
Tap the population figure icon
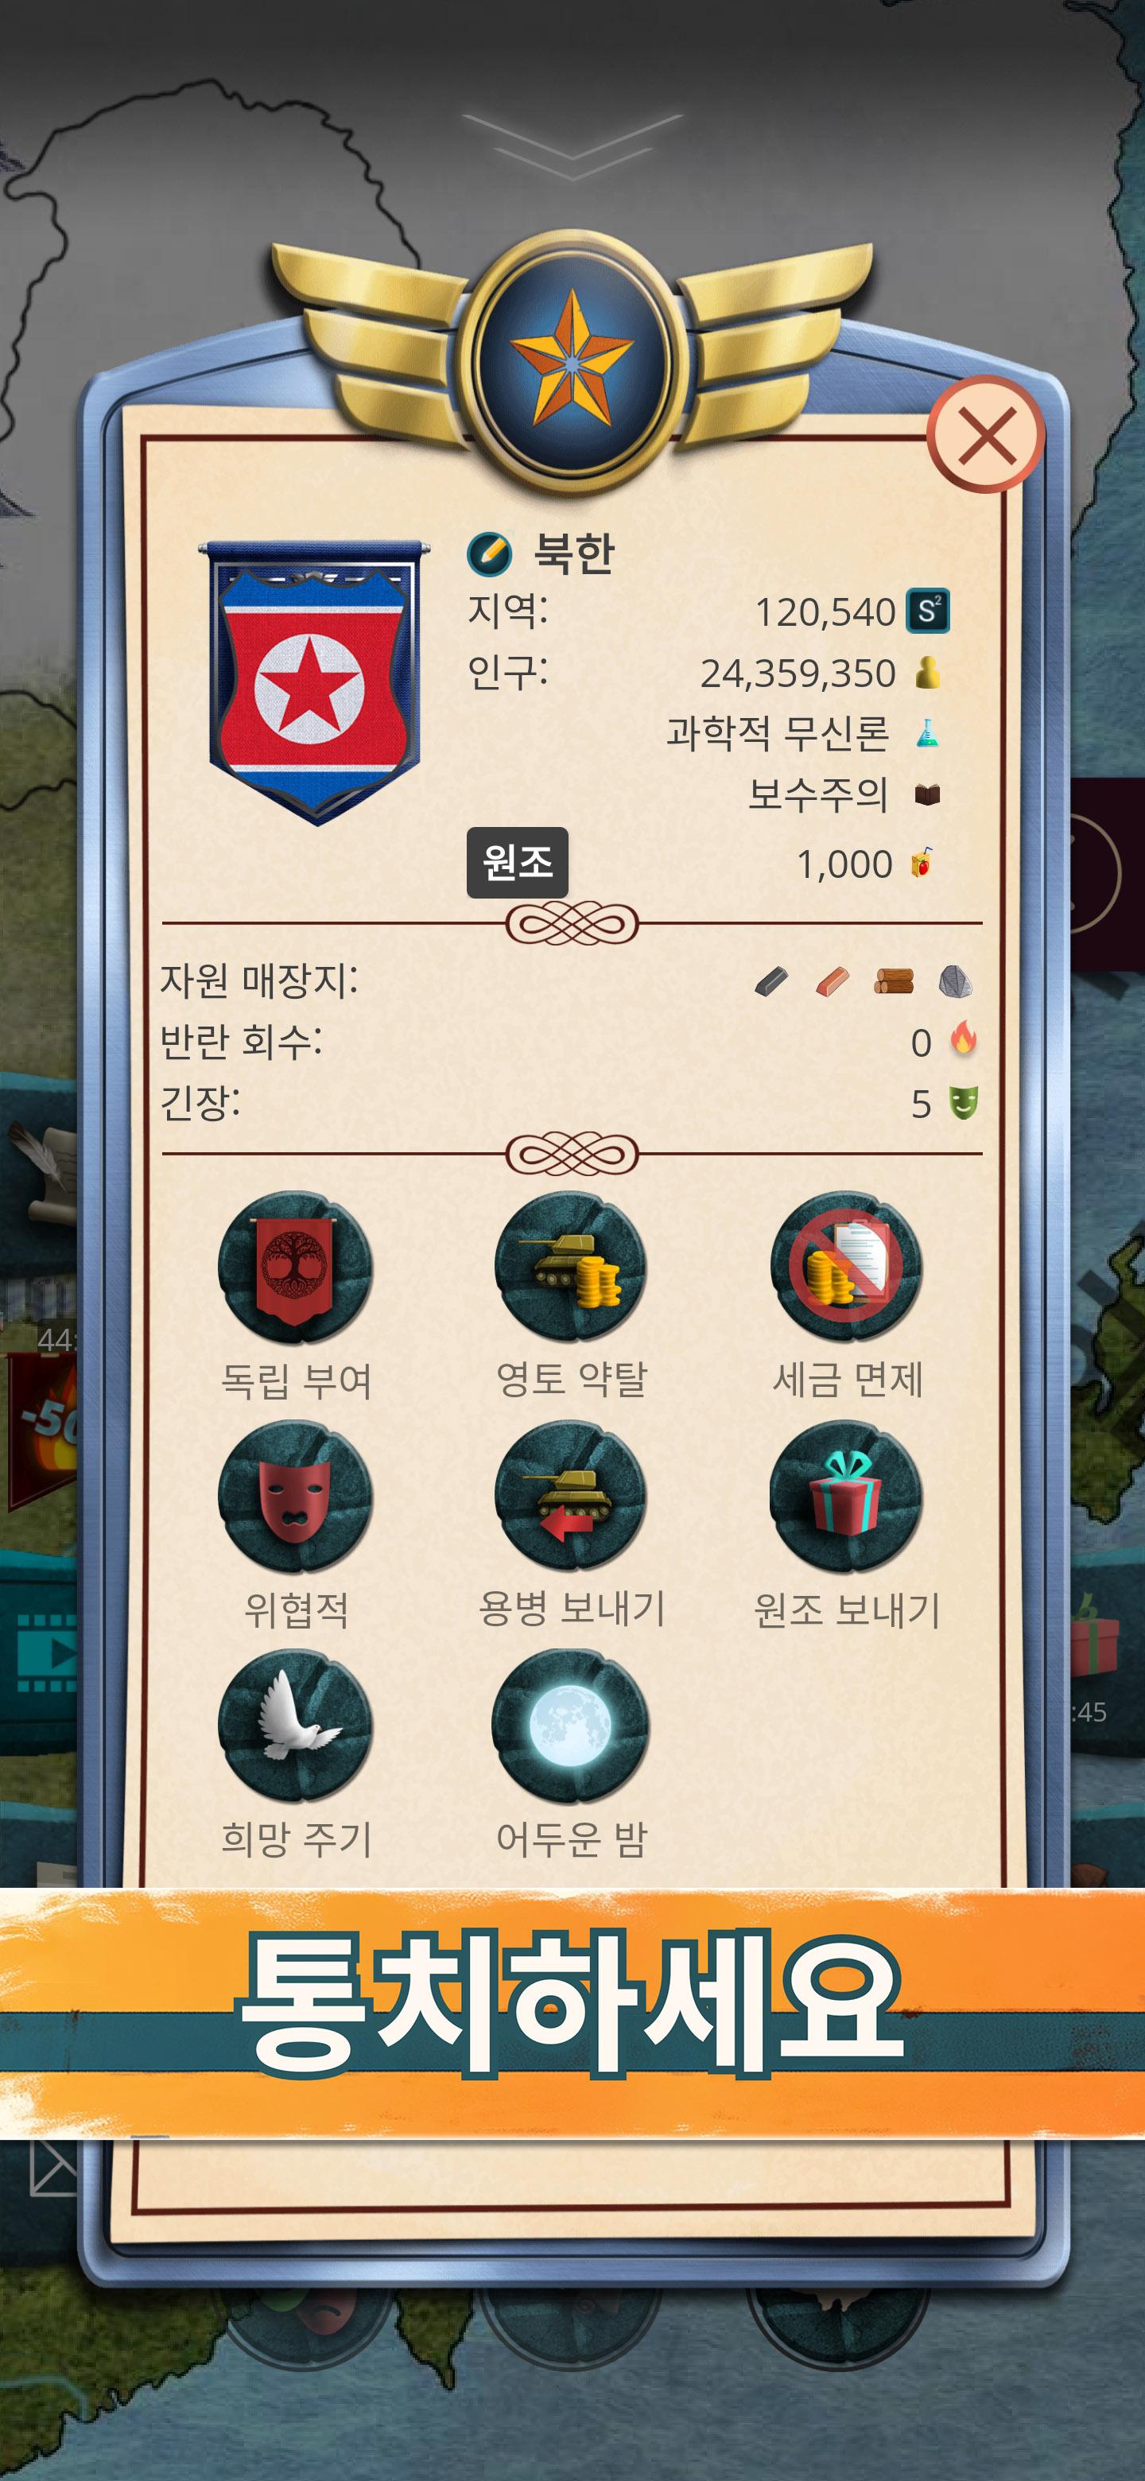tap(927, 672)
